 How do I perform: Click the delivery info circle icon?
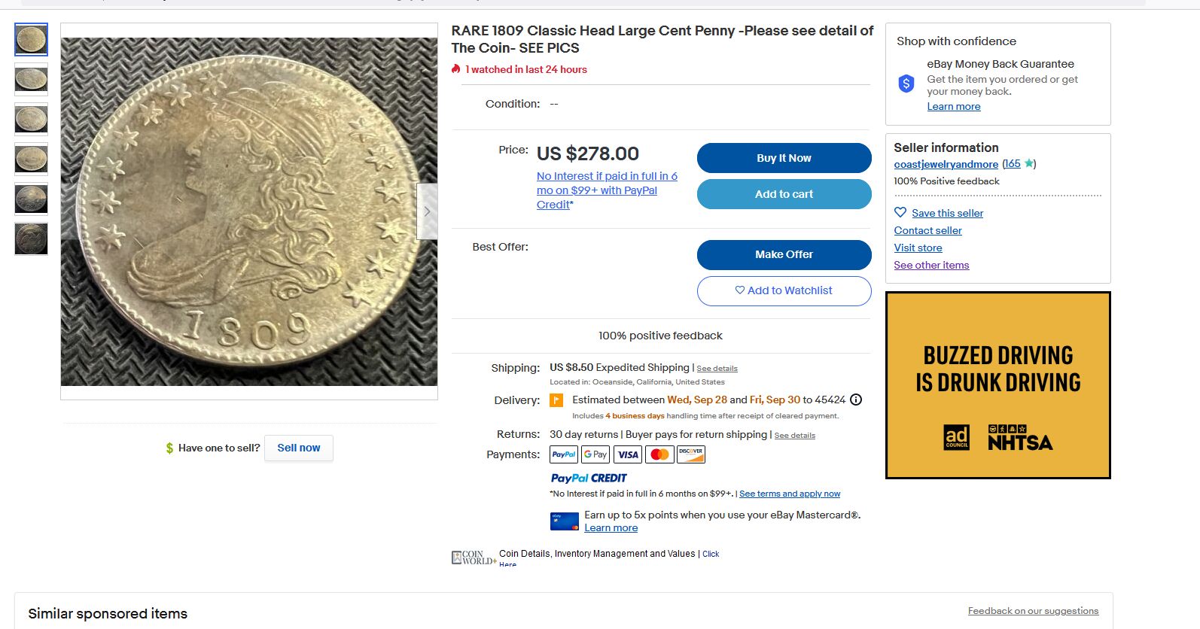856,400
